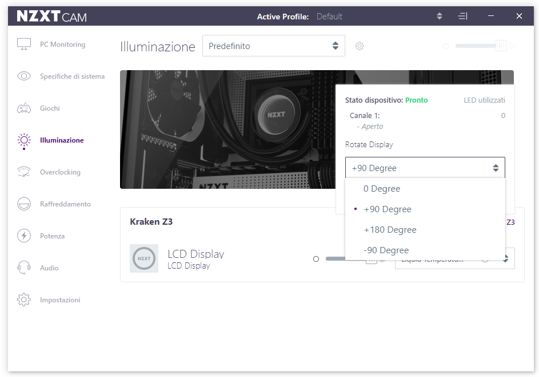Viewport: 539px width, 377px height.
Task: Click the dim circle icon left of LCD slider
Action: [x=316, y=259]
